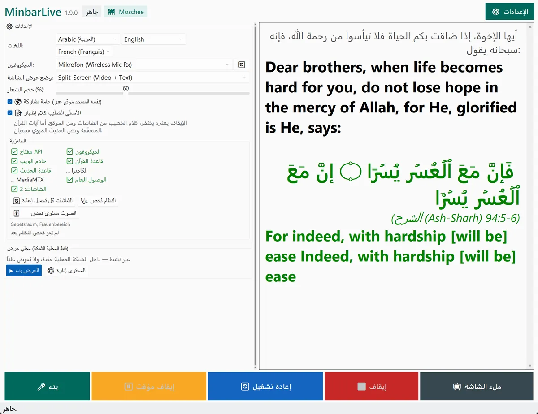Click the check icon next to الوصول العام
This screenshot has width=538, height=414.
pyautogui.click(x=69, y=180)
